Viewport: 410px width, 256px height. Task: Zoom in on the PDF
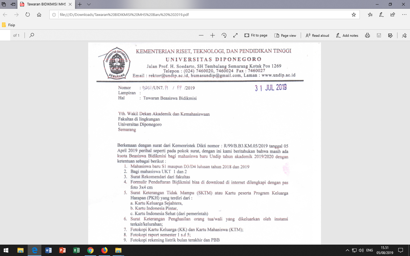coord(212,35)
